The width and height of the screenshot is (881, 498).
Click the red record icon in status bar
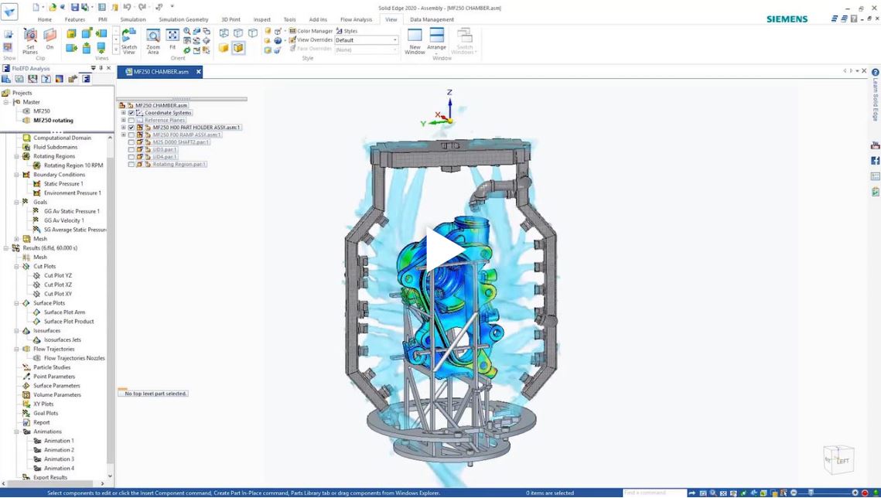coord(866,493)
